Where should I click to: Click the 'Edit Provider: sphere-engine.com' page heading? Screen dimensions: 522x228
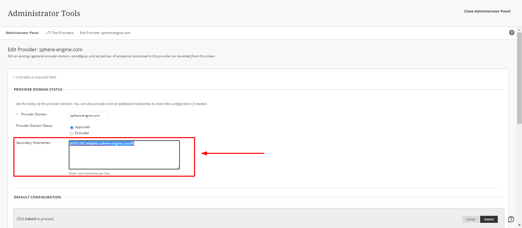45,49
